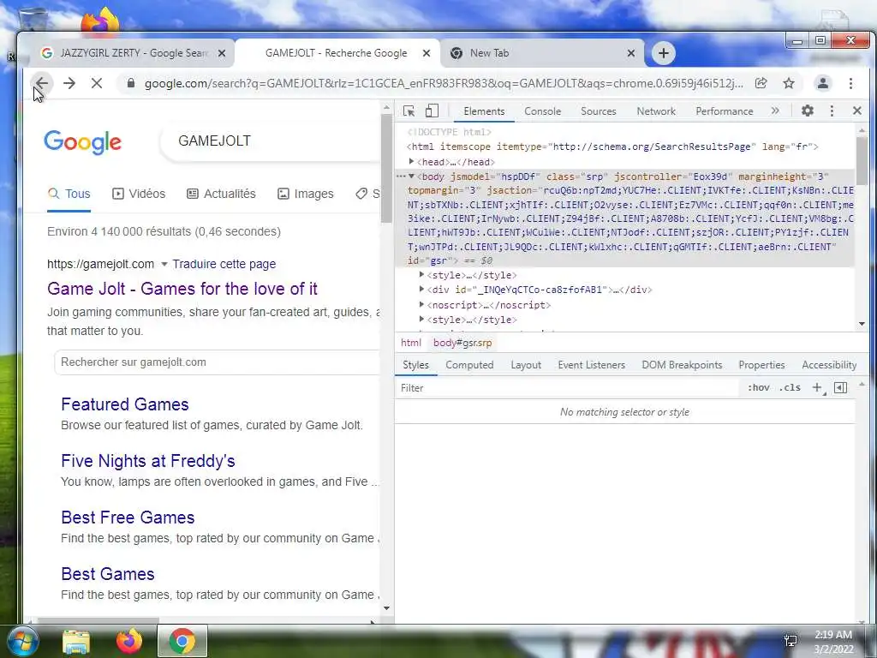Expand the div _INQeYqCTCo node
The height and width of the screenshot is (658, 877).
tap(421, 290)
